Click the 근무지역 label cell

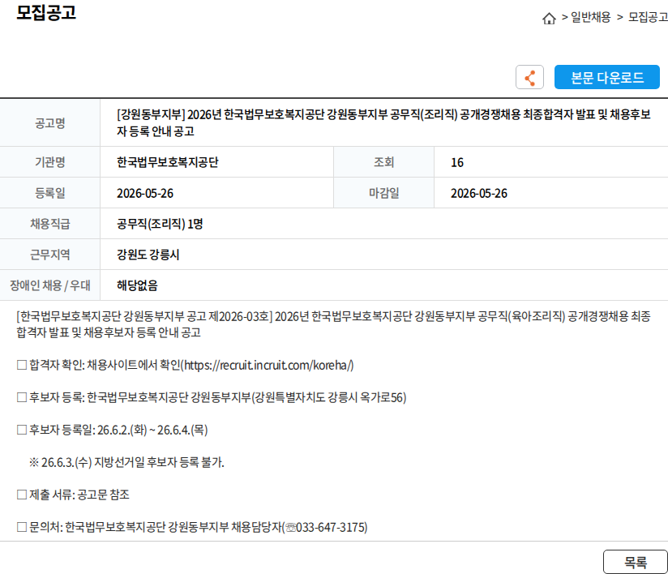click(49, 255)
